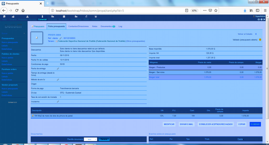269x145 pixels.
Task: Open Otros presupuestos link
Action: point(136,41)
